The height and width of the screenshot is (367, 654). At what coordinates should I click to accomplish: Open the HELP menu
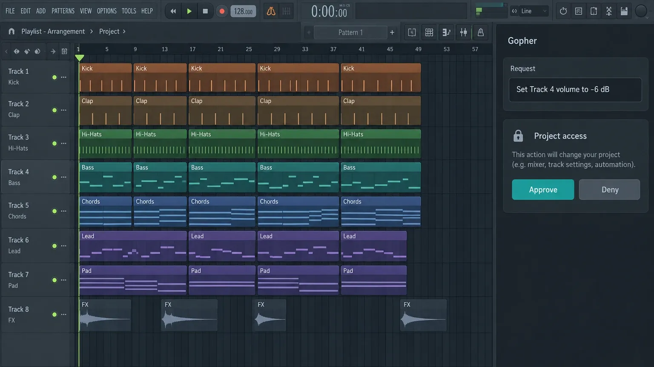147,11
